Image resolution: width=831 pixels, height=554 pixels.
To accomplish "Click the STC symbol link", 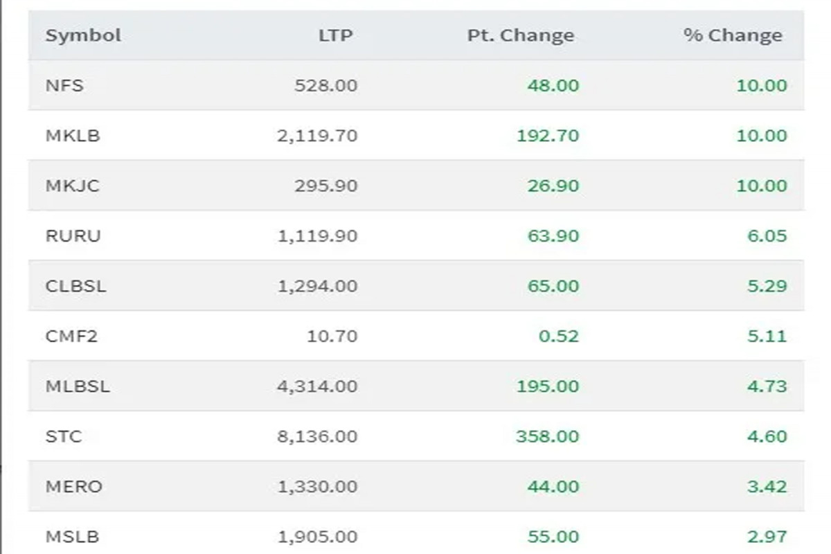I will 64,437.
